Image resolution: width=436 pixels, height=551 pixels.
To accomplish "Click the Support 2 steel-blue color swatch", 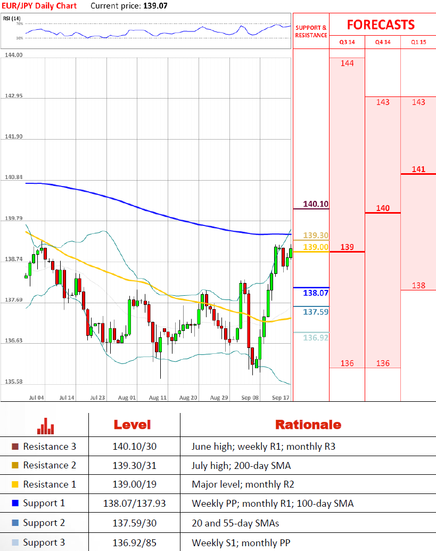I will point(15,523).
